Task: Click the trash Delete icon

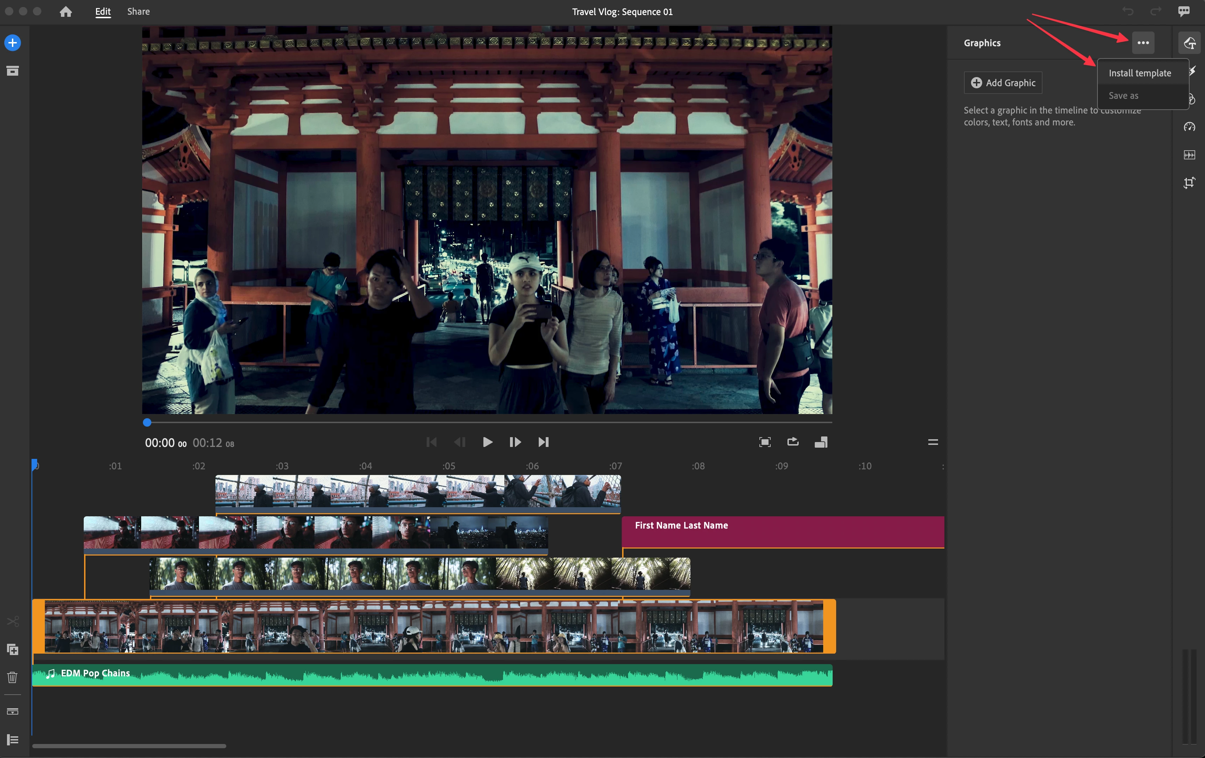Action: pos(13,677)
